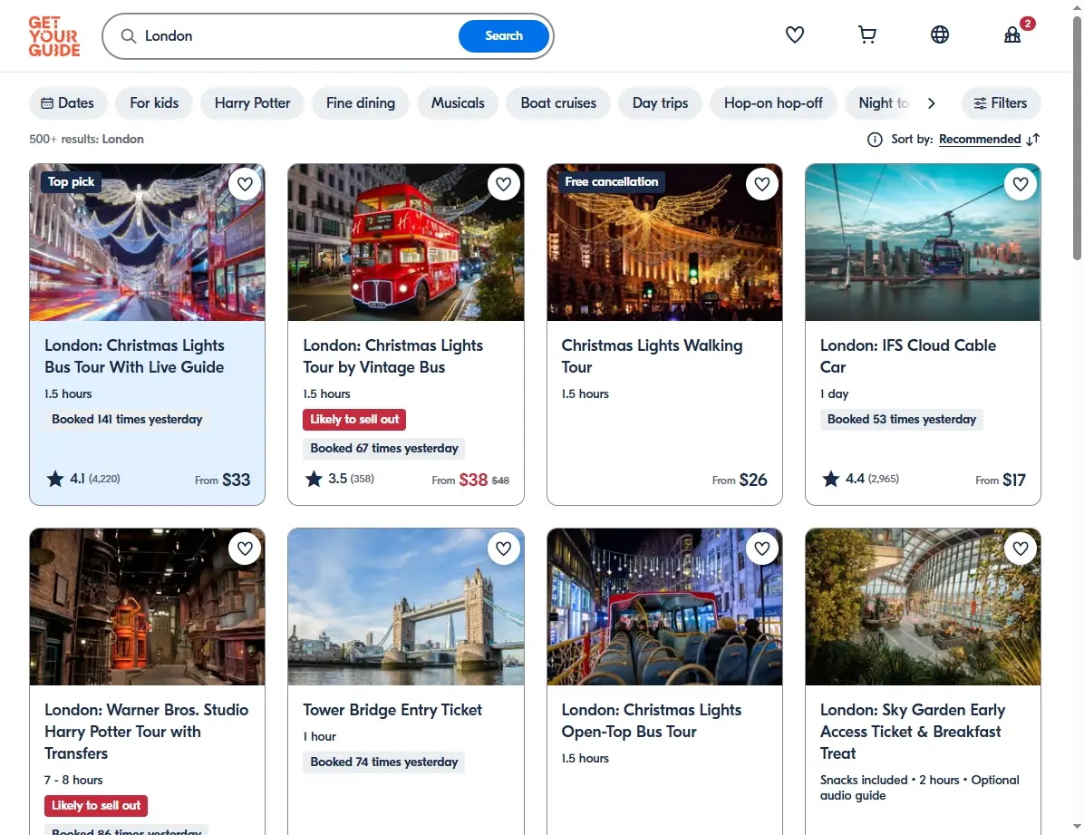
Task: Click the sort order arrows icon
Action: (1033, 140)
